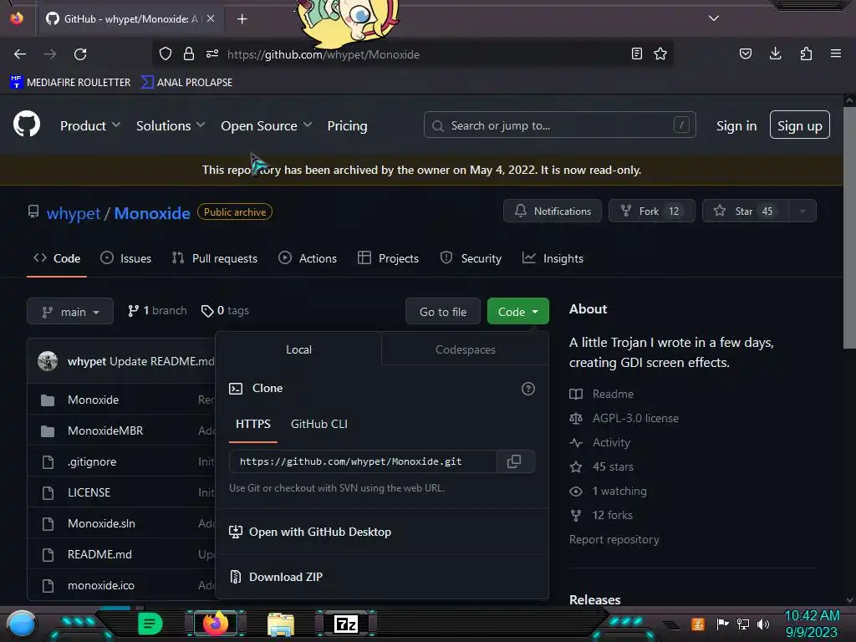Star the Monoxide repository
Screen dimensions: 856x642
tap(745, 211)
